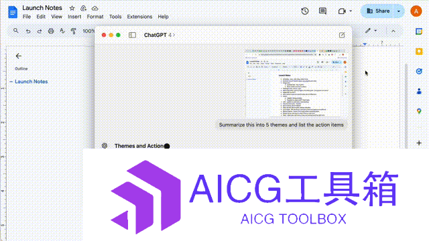Open the Insert menu

pos(74,17)
